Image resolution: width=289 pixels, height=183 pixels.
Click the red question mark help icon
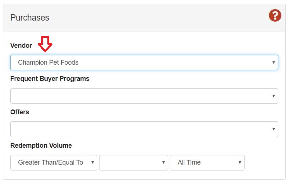[275, 15]
